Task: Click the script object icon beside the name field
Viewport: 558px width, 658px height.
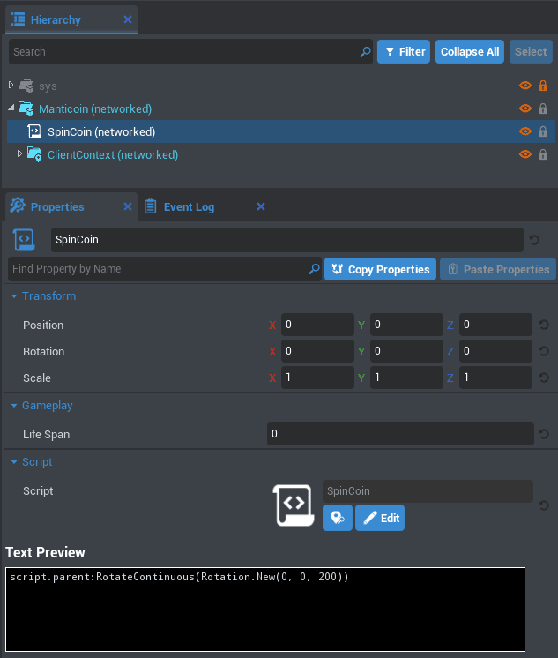Action: 24,240
